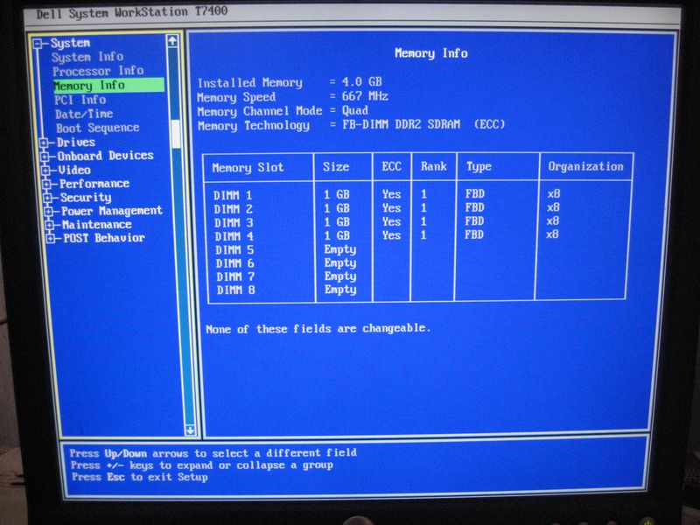This screenshot has height=525, width=700.
Task: Click the Rank column header
Action: point(433,166)
